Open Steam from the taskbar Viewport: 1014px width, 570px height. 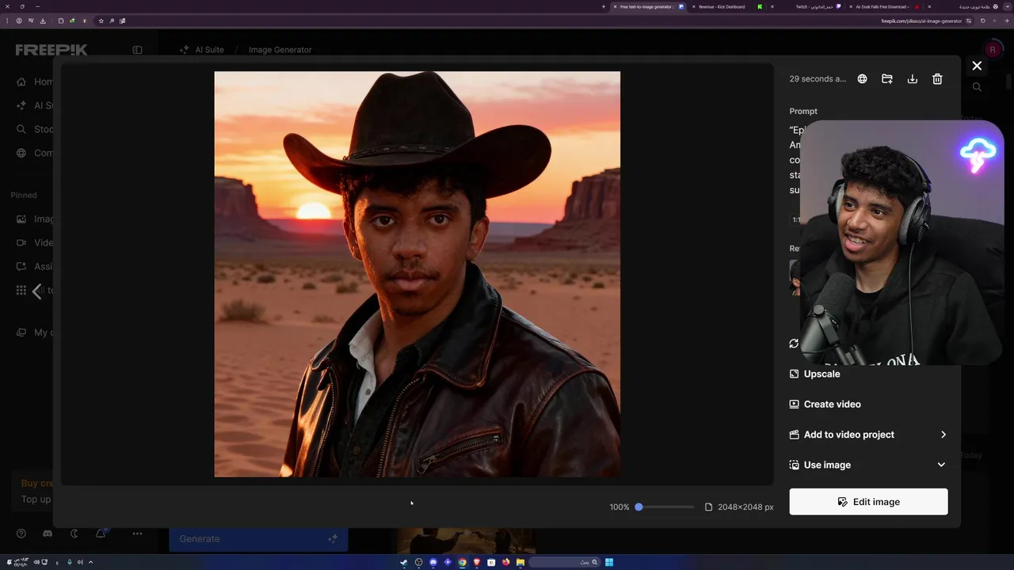pos(404,562)
